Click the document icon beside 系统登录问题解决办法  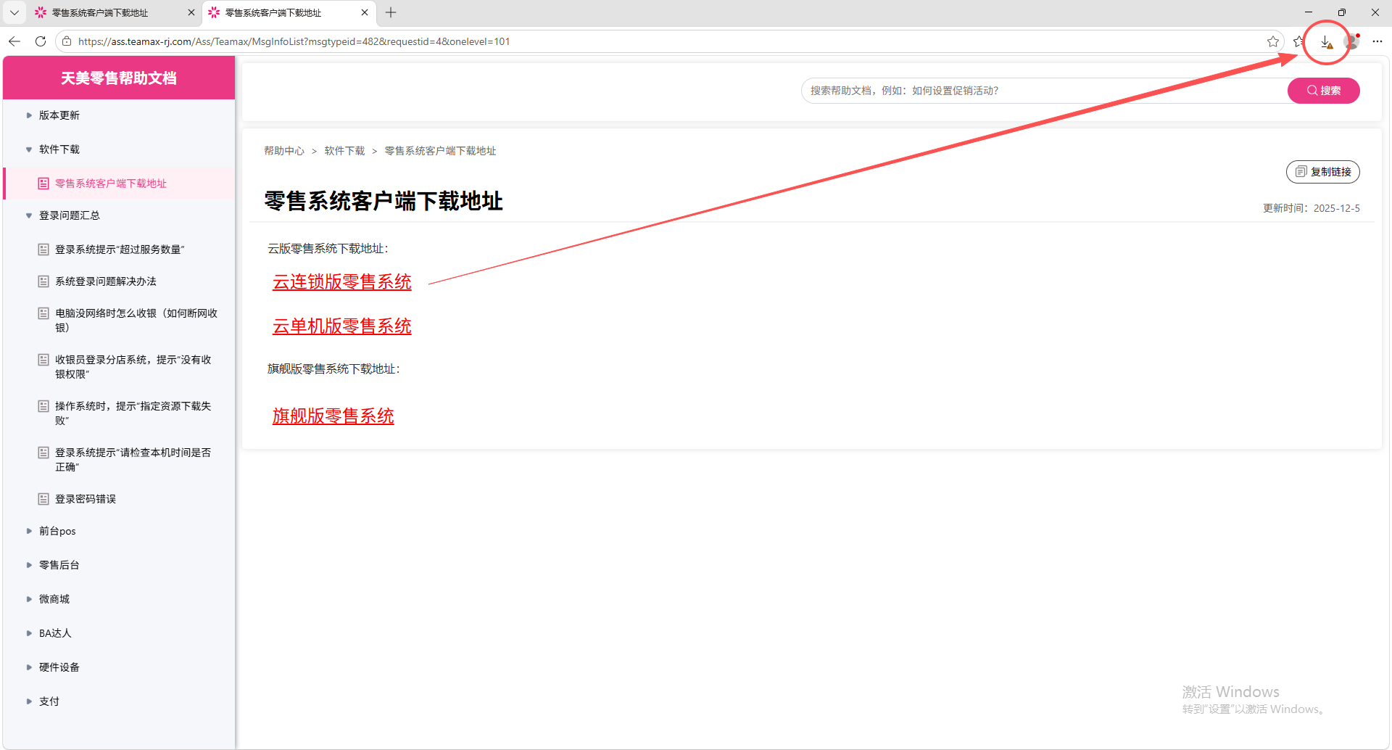coord(43,281)
